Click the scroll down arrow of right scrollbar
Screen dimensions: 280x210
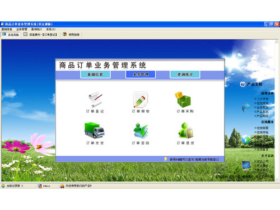[277, 179]
